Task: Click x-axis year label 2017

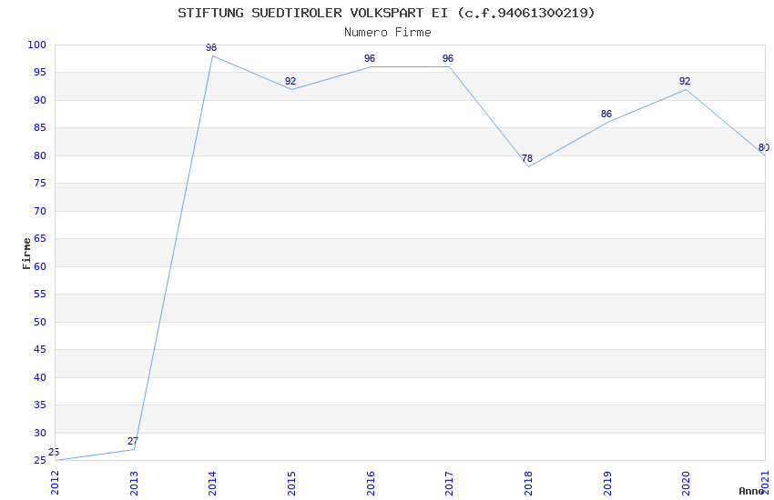Action: [449, 483]
